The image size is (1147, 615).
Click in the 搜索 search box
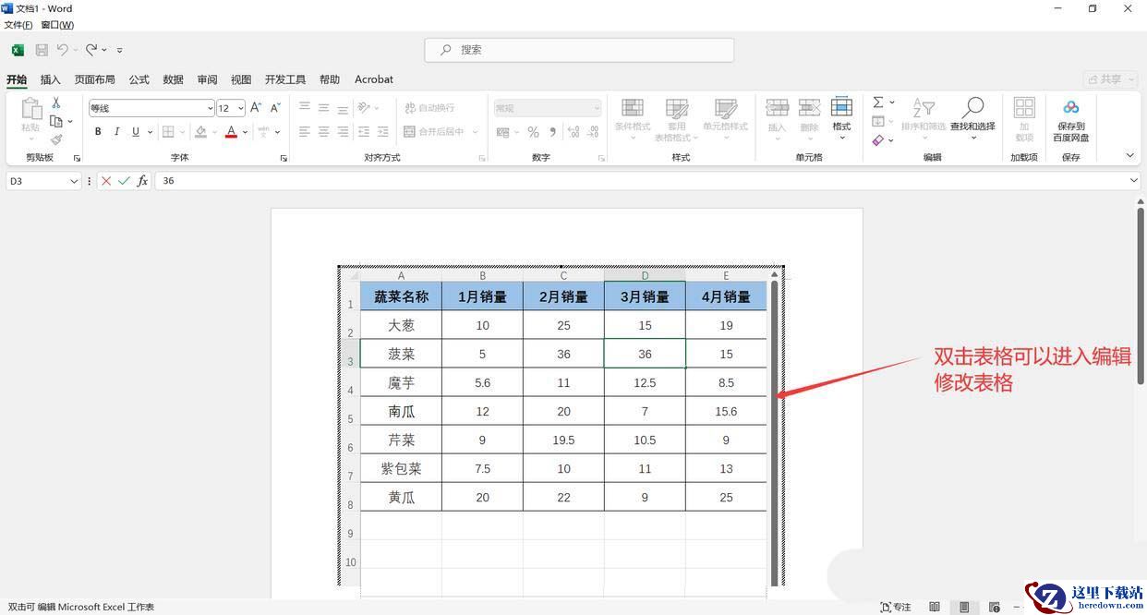[579, 50]
